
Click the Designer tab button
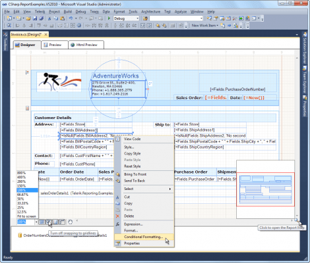27,45
